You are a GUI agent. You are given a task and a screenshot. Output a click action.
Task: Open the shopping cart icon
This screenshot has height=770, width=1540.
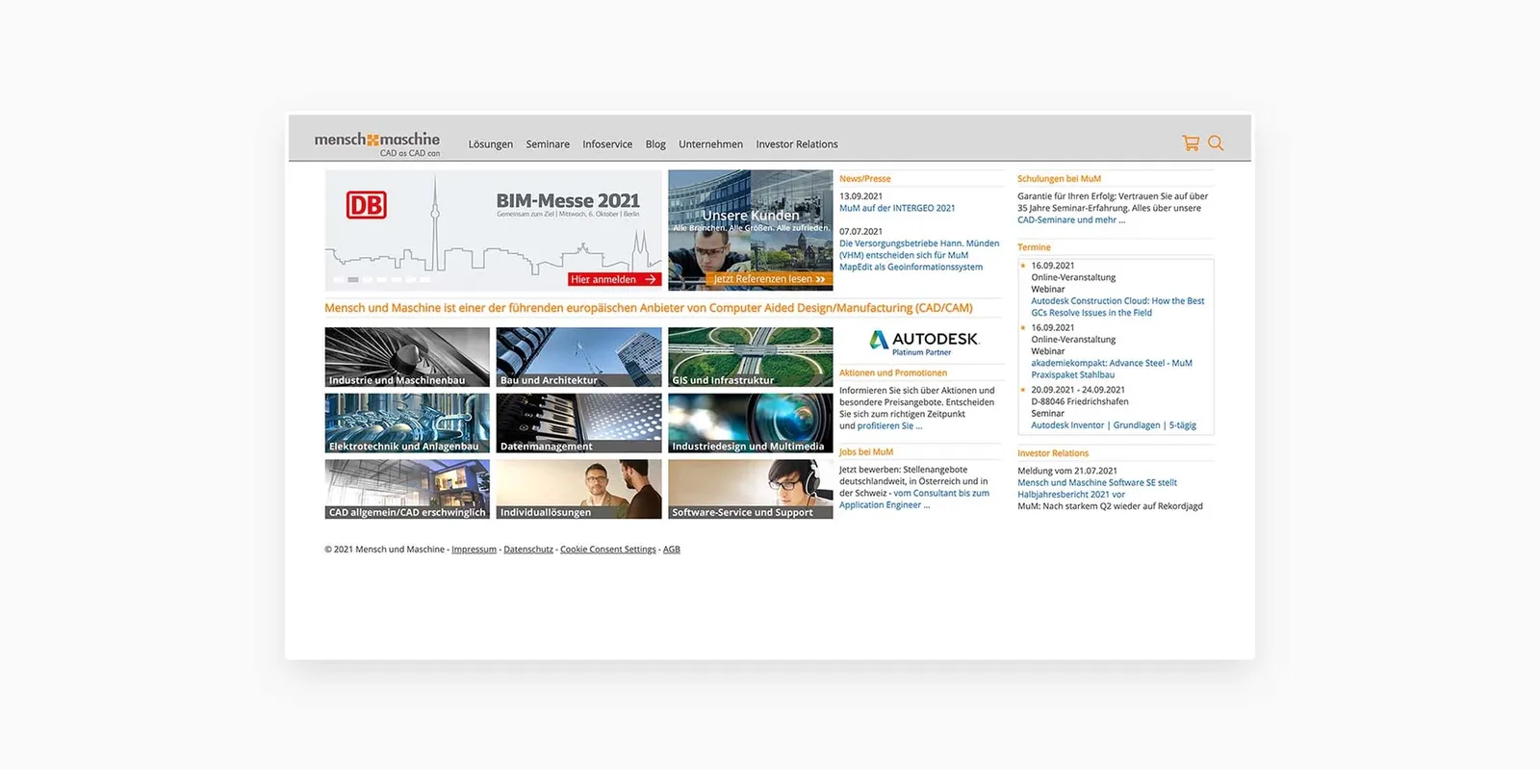coord(1191,143)
